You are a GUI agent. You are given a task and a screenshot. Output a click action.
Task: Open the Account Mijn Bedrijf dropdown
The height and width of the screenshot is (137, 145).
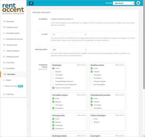[x=124, y=3]
